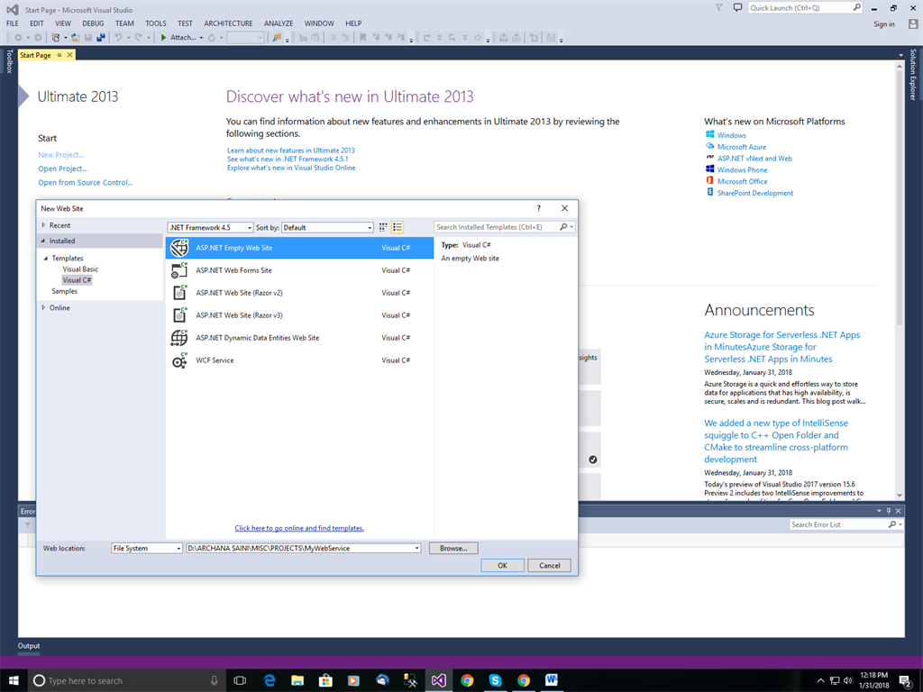
Task: Click the ASP.NET Web Site (Razor v3) icon
Action: point(179,315)
